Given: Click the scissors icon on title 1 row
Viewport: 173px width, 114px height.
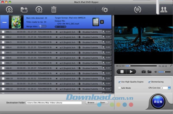Looking at the screenshot, I should pos(103,31).
